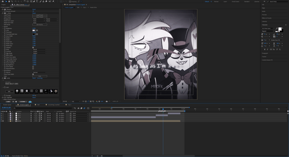
Task: Open the Mode dropdown for layer CC 2
Action: (x=50, y=115)
